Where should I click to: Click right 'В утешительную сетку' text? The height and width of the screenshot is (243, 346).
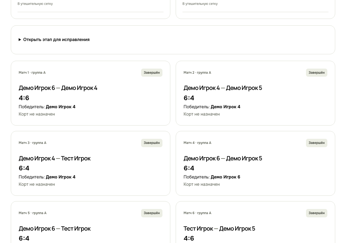click(200, 4)
